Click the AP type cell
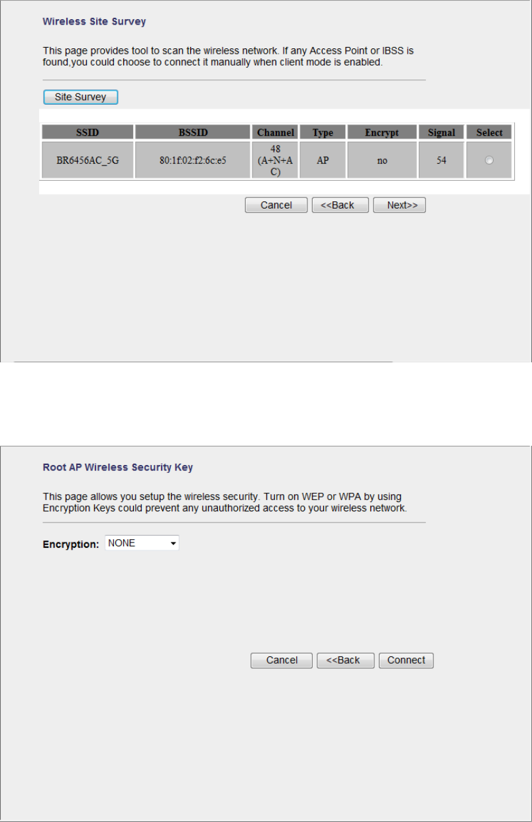The image size is (532, 822). [323, 160]
